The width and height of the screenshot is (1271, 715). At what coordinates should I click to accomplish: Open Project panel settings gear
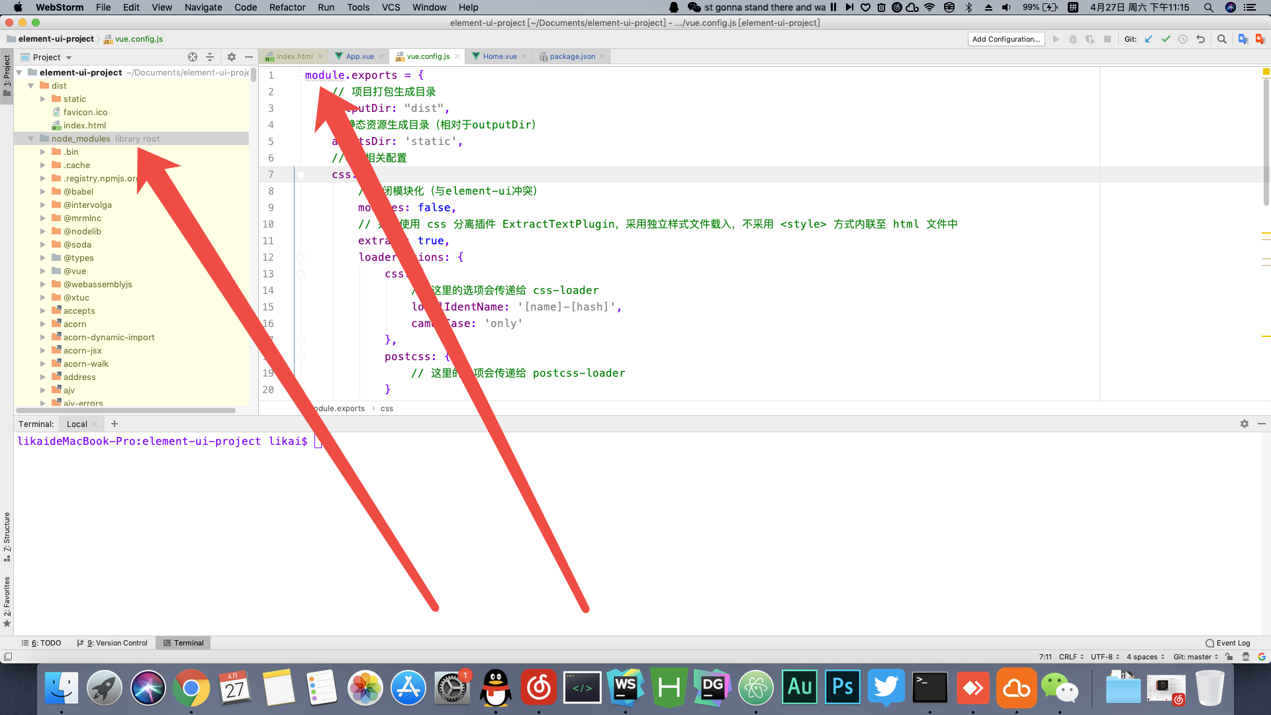click(x=232, y=57)
